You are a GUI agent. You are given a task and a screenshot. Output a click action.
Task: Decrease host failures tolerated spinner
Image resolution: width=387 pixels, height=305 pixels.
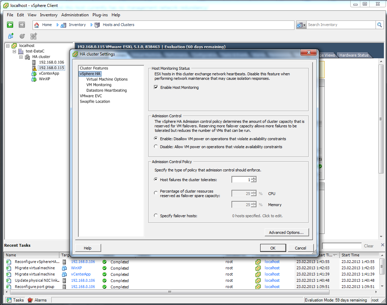point(254,181)
